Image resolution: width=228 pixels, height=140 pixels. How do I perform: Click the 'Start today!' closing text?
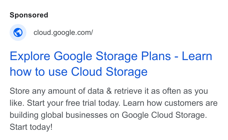pyautogui.click(x=31, y=127)
